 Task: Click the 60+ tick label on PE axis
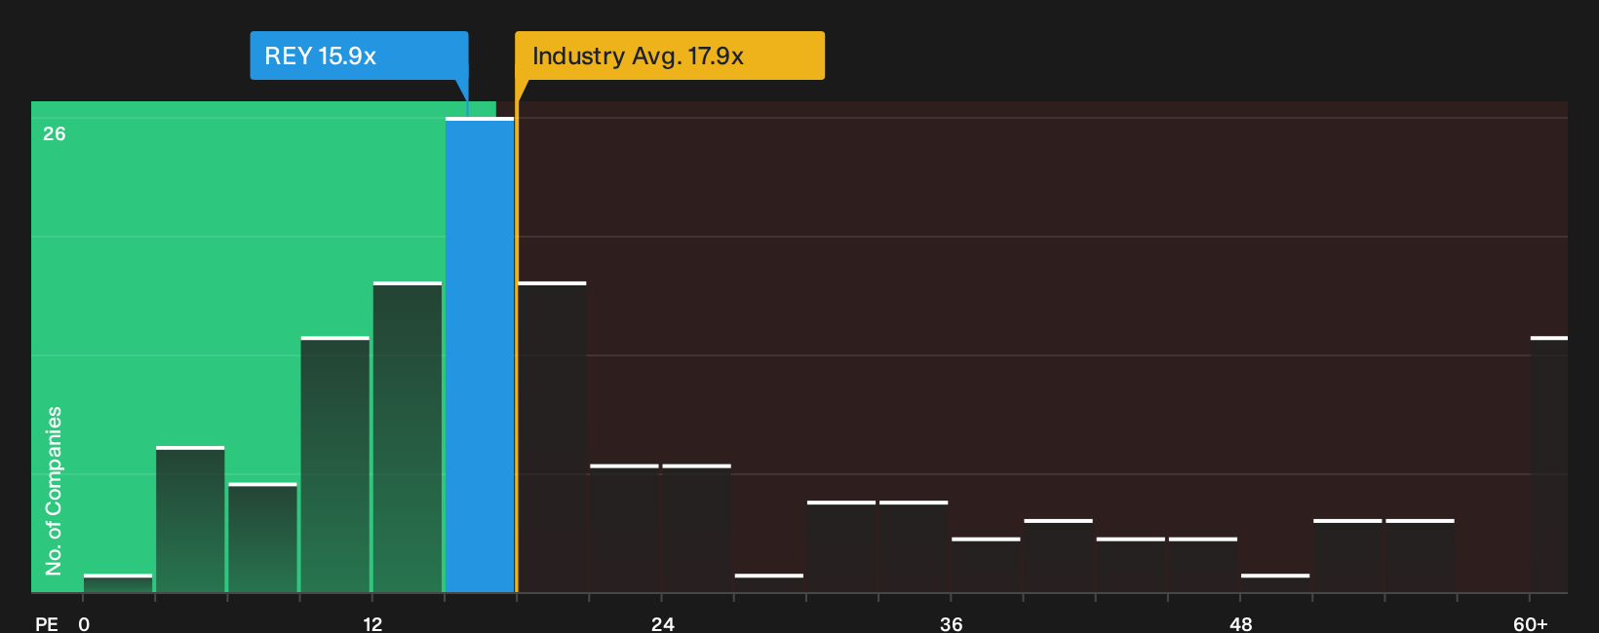(1530, 623)
